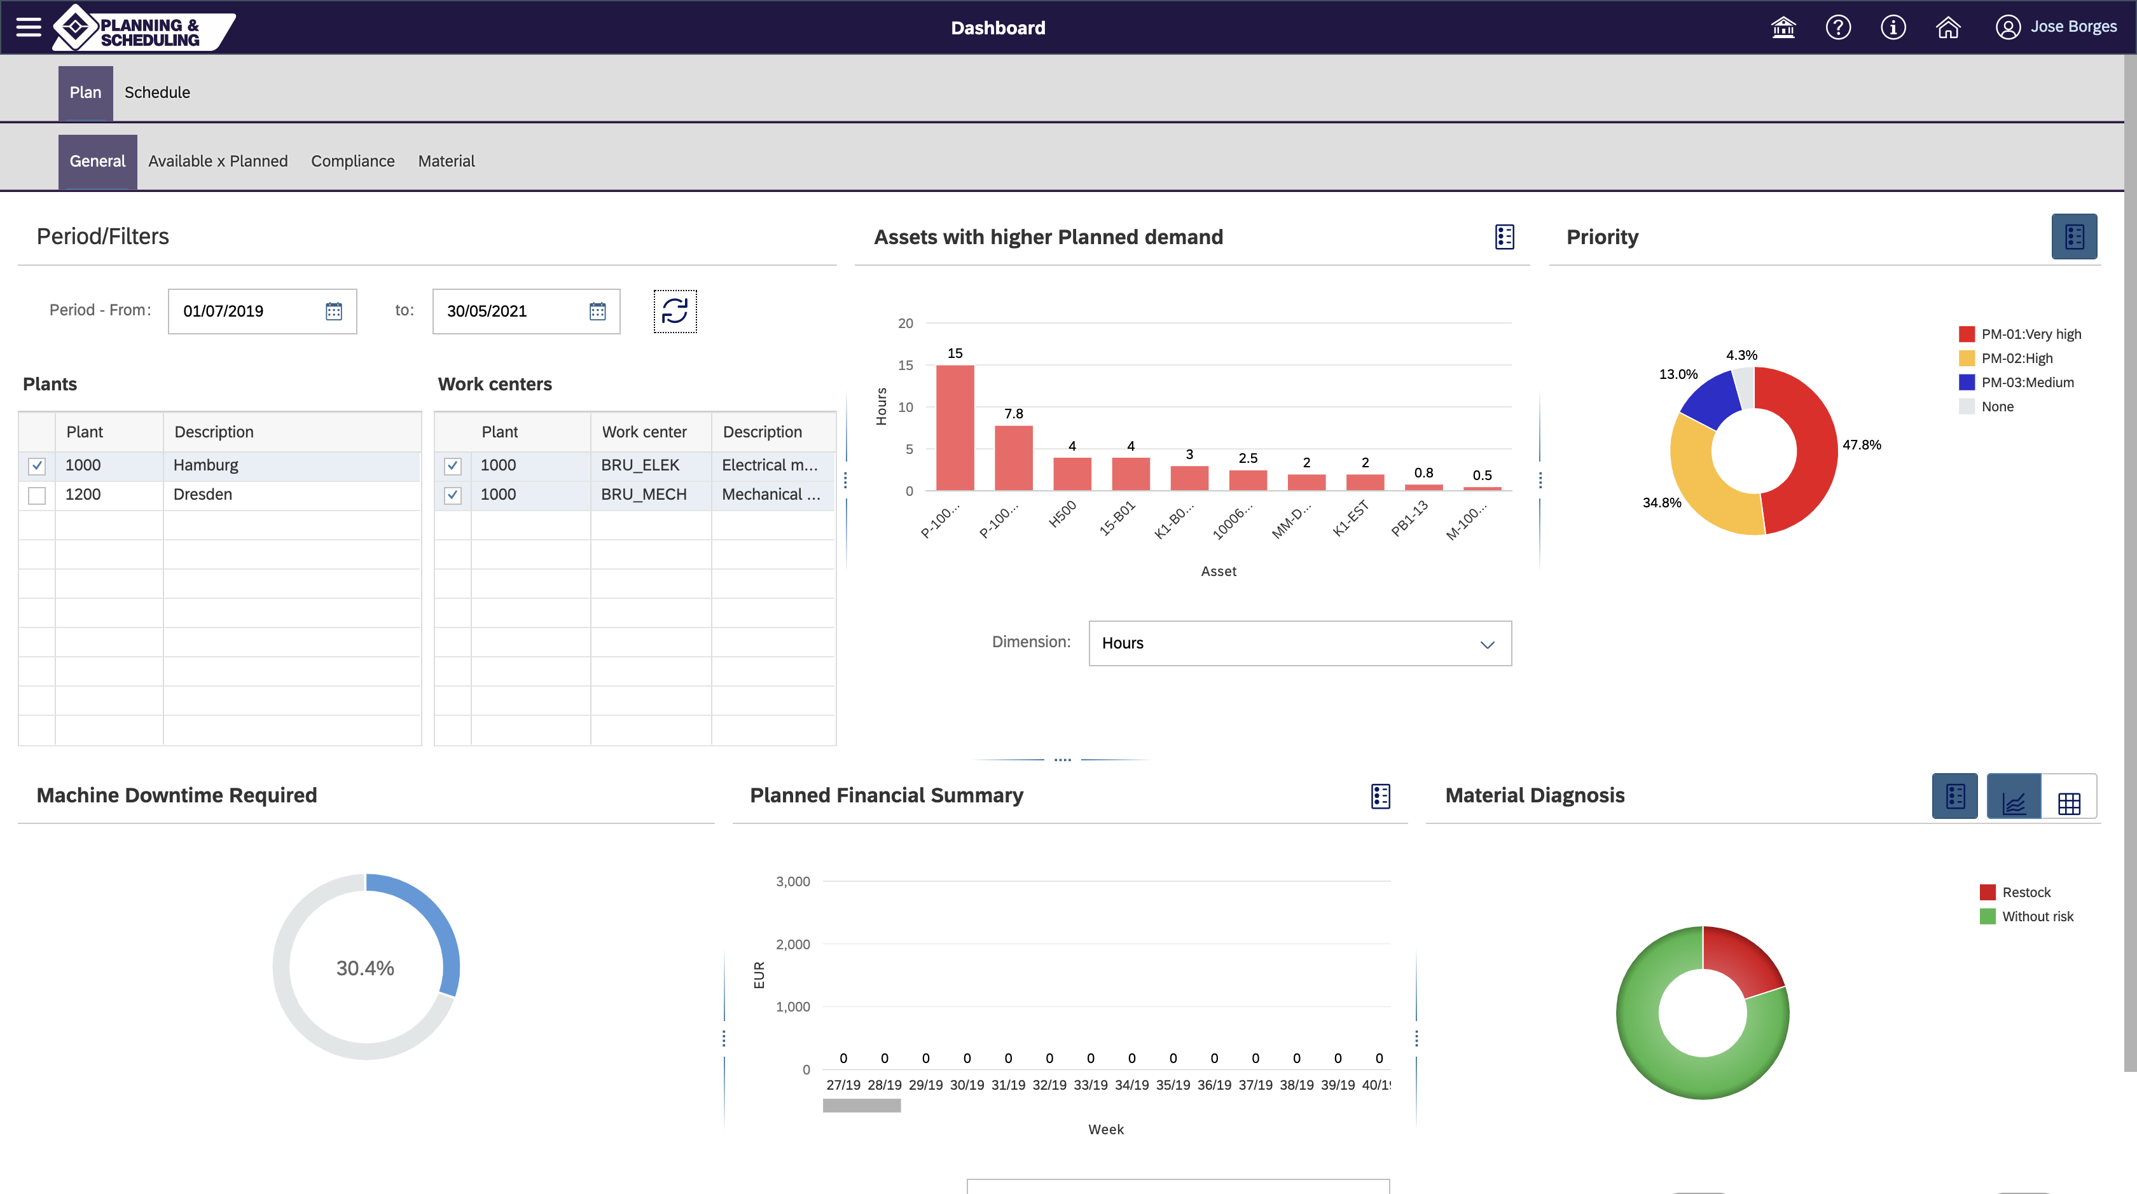Image resolution: width=2137 pixels, height=1194 pixels.
Task: Open calendar picker for the to date
Action: point(597,311)
